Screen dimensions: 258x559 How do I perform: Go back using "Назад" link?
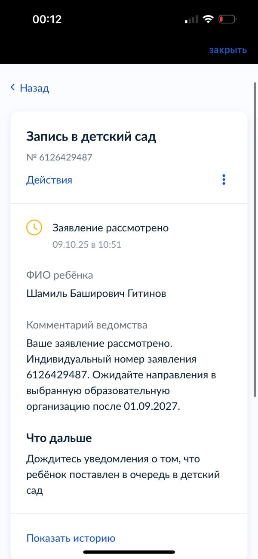click(34, 88)
